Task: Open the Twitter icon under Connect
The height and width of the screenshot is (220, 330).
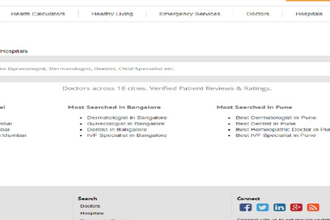Action: pos(262,207)
